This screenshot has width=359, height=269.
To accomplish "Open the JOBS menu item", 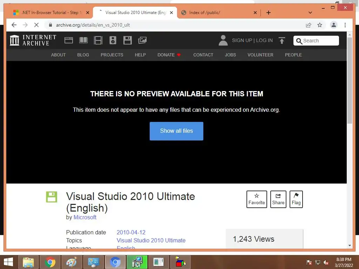I will [x=230, y=55].
